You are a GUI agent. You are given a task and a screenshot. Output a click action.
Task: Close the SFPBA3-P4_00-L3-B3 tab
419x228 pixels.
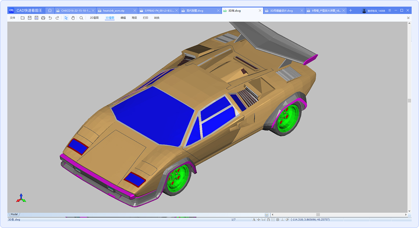click(x=177, y=11)
